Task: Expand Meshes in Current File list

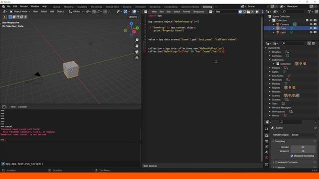Action: (270, 84)
